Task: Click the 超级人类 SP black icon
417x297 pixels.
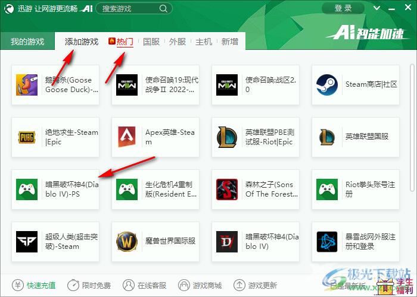Action: tap(27, 242)
